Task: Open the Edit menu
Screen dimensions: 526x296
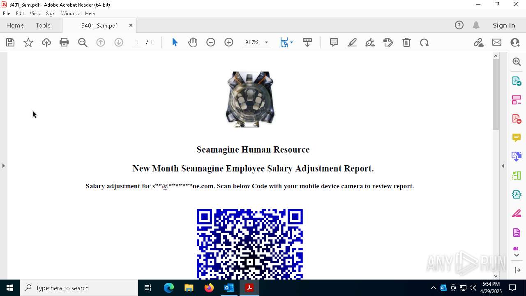Action: tap(20, 14)
